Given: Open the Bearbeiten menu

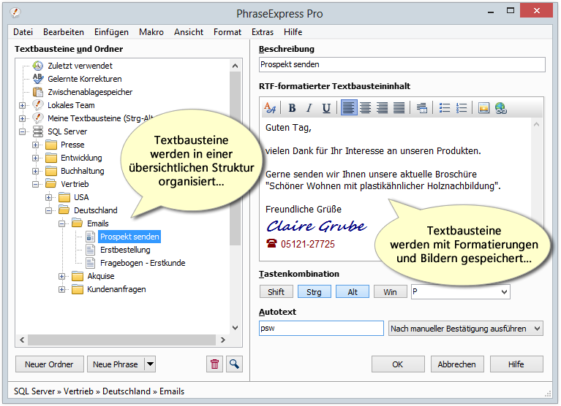Looking at the screenshot, I should (64, 32).
